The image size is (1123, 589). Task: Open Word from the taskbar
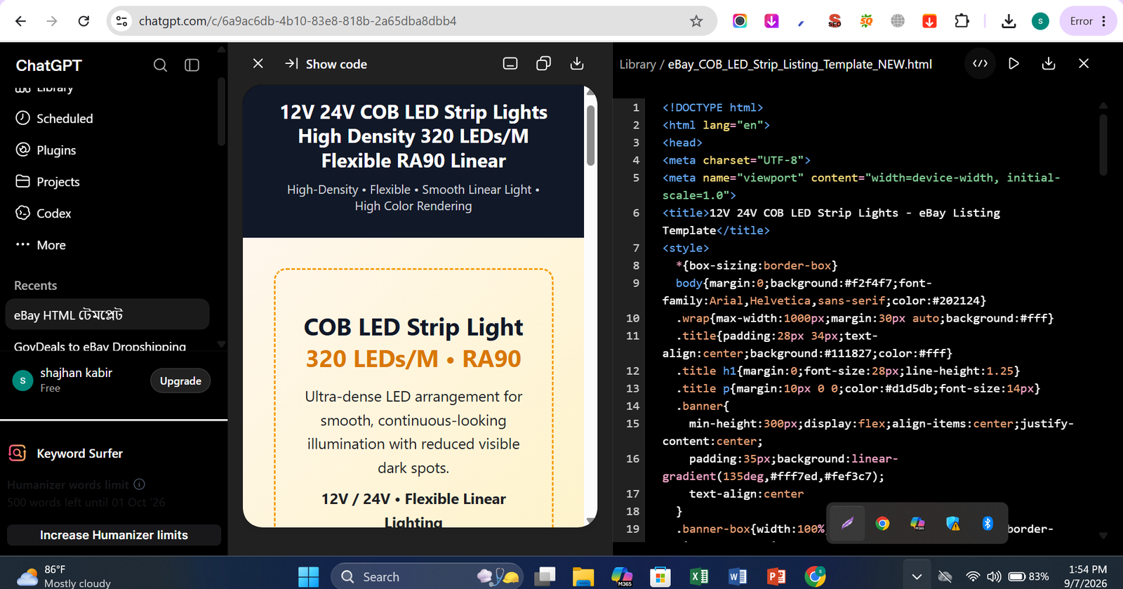click(x=738, y=576)
